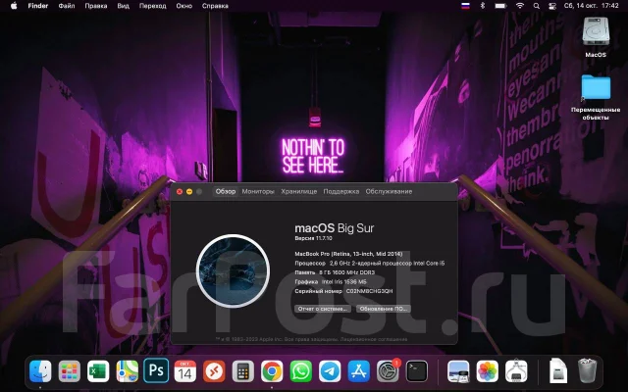Select the Обзор tab
Image resolution: width=628 pixels, height=392 pixels.
pyautogui.click(x=226, y=191)
